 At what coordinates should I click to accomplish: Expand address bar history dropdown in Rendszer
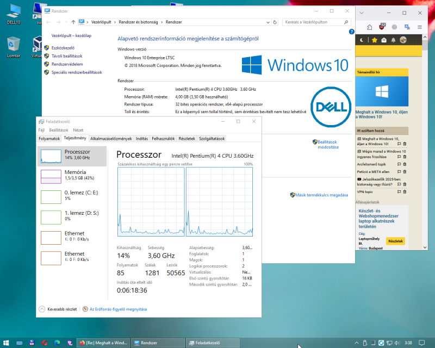coord(268,22)
